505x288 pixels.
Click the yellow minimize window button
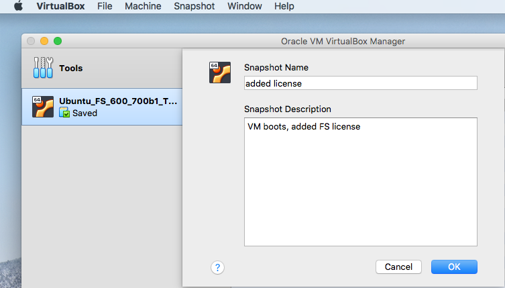click(44, 41)
